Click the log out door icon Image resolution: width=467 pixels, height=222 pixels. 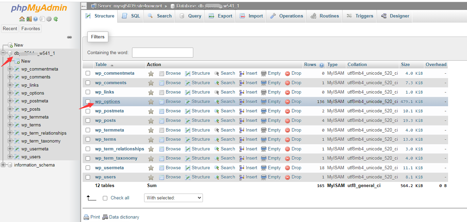29,19
